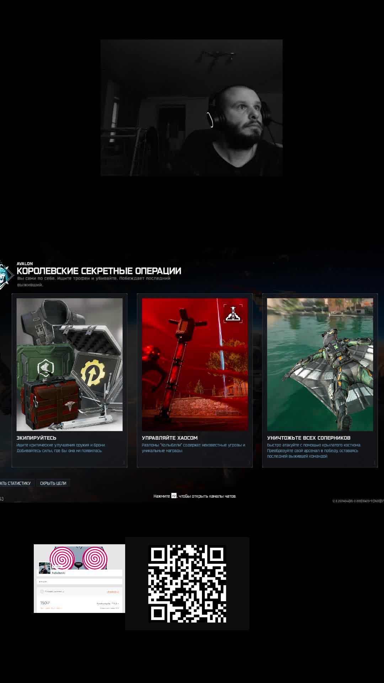Click the Разломы Колыбели description text

click(193, 448)
